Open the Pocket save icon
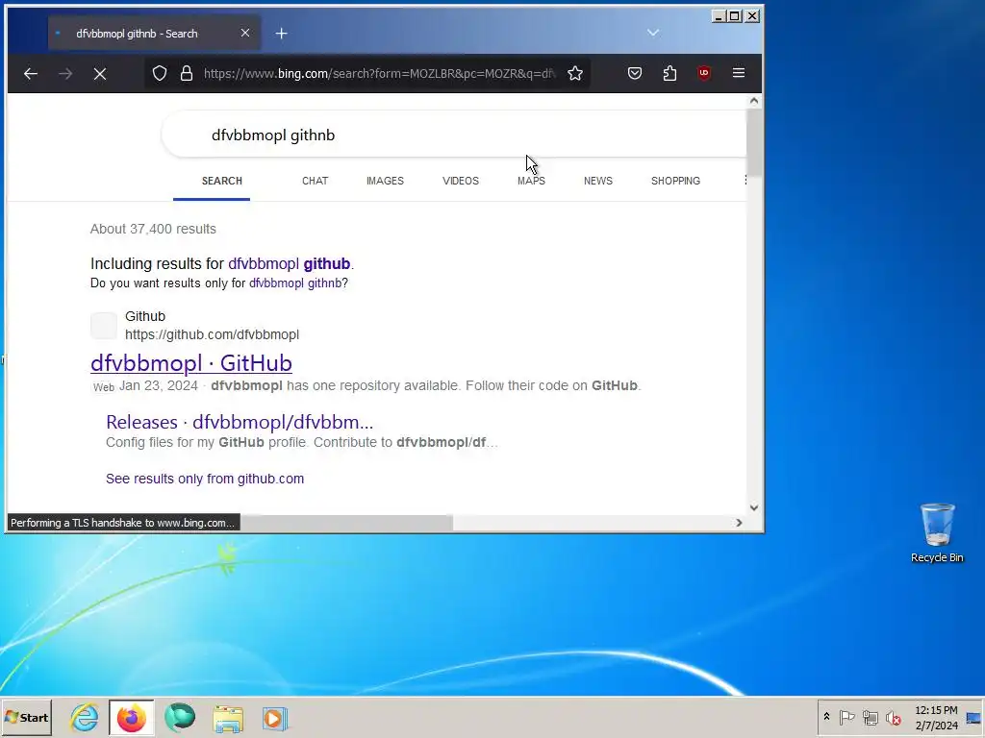 (x=635, y=73)
